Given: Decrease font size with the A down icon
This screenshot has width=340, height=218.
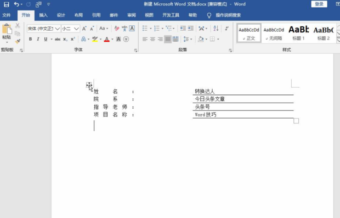Looking at the screenshot, I should click(x=92, y=29).
